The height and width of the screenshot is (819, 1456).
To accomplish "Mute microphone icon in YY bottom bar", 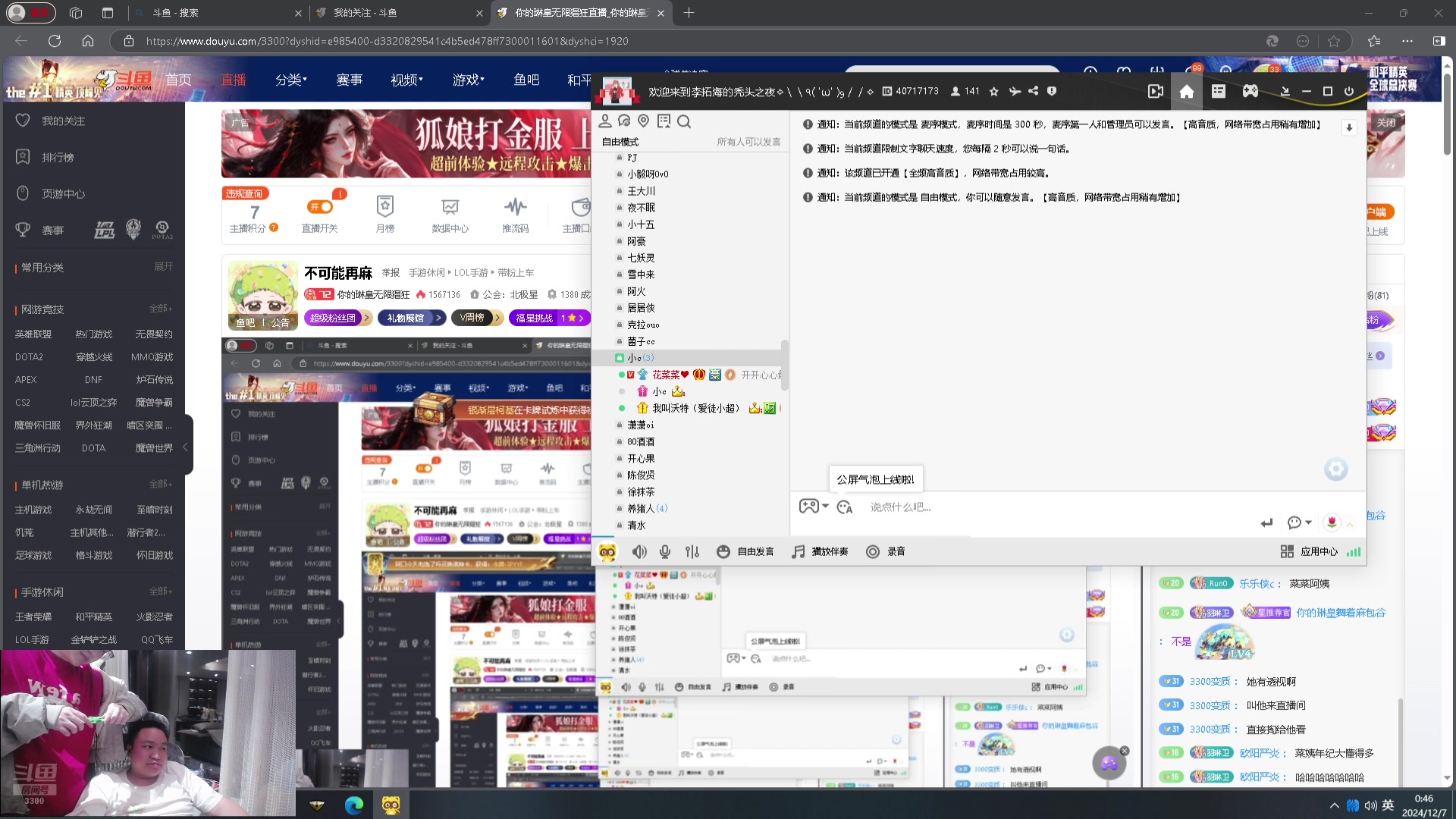I will [665, 551].
